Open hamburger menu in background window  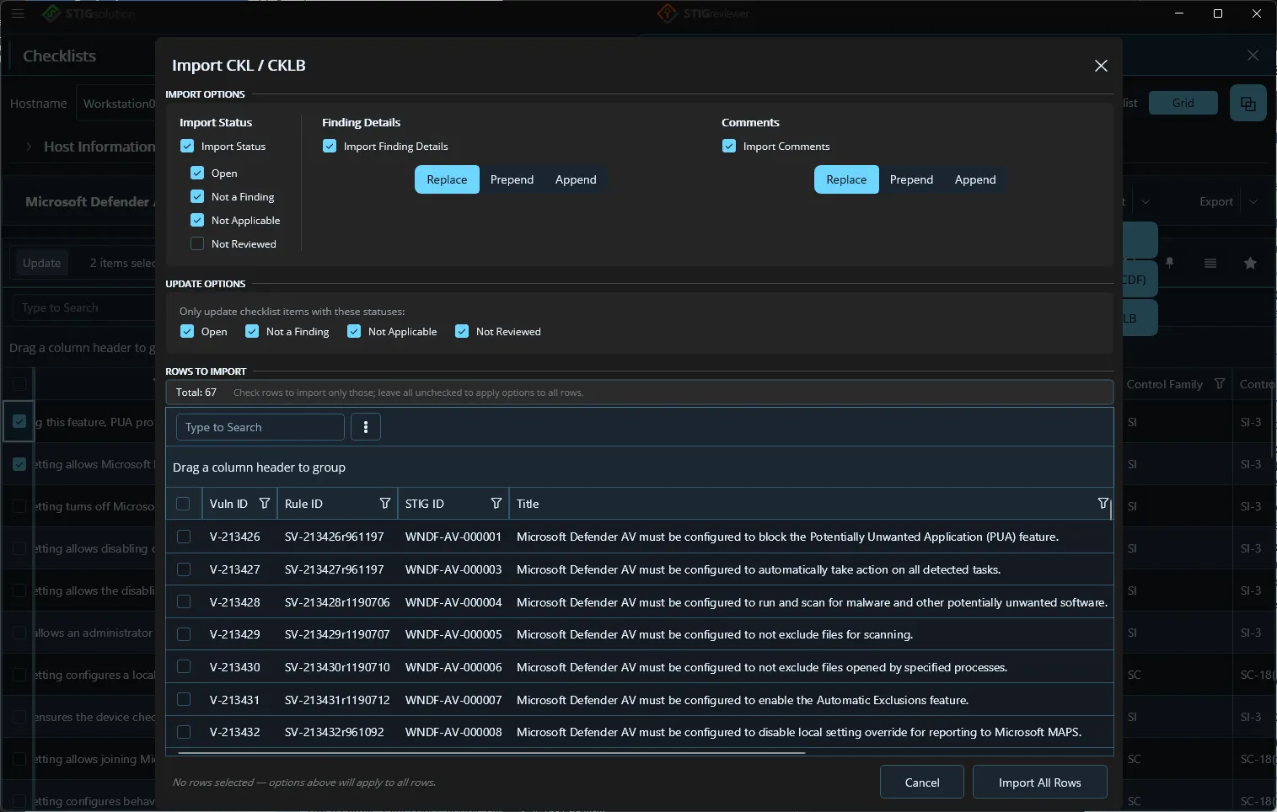(18, 13)
